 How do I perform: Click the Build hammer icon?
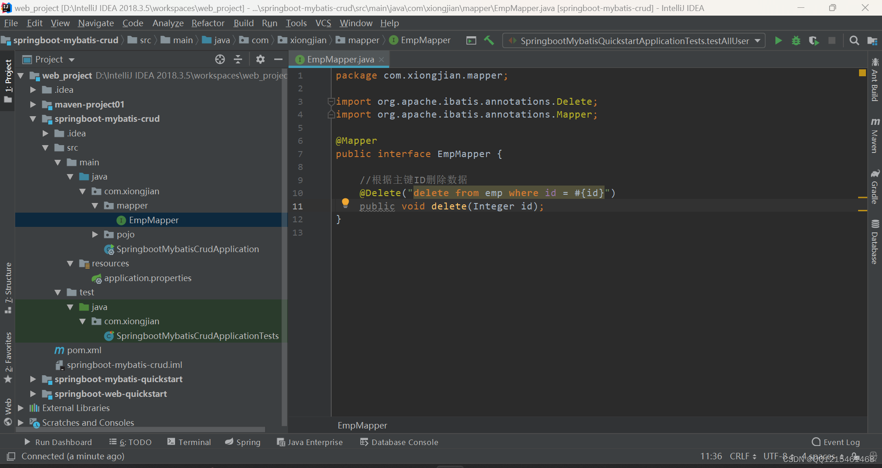click(489, 40)
